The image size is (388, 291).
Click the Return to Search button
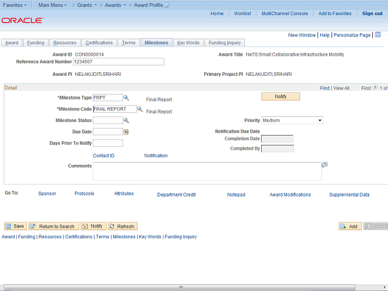pyautogui.click(x=54, y=226)
